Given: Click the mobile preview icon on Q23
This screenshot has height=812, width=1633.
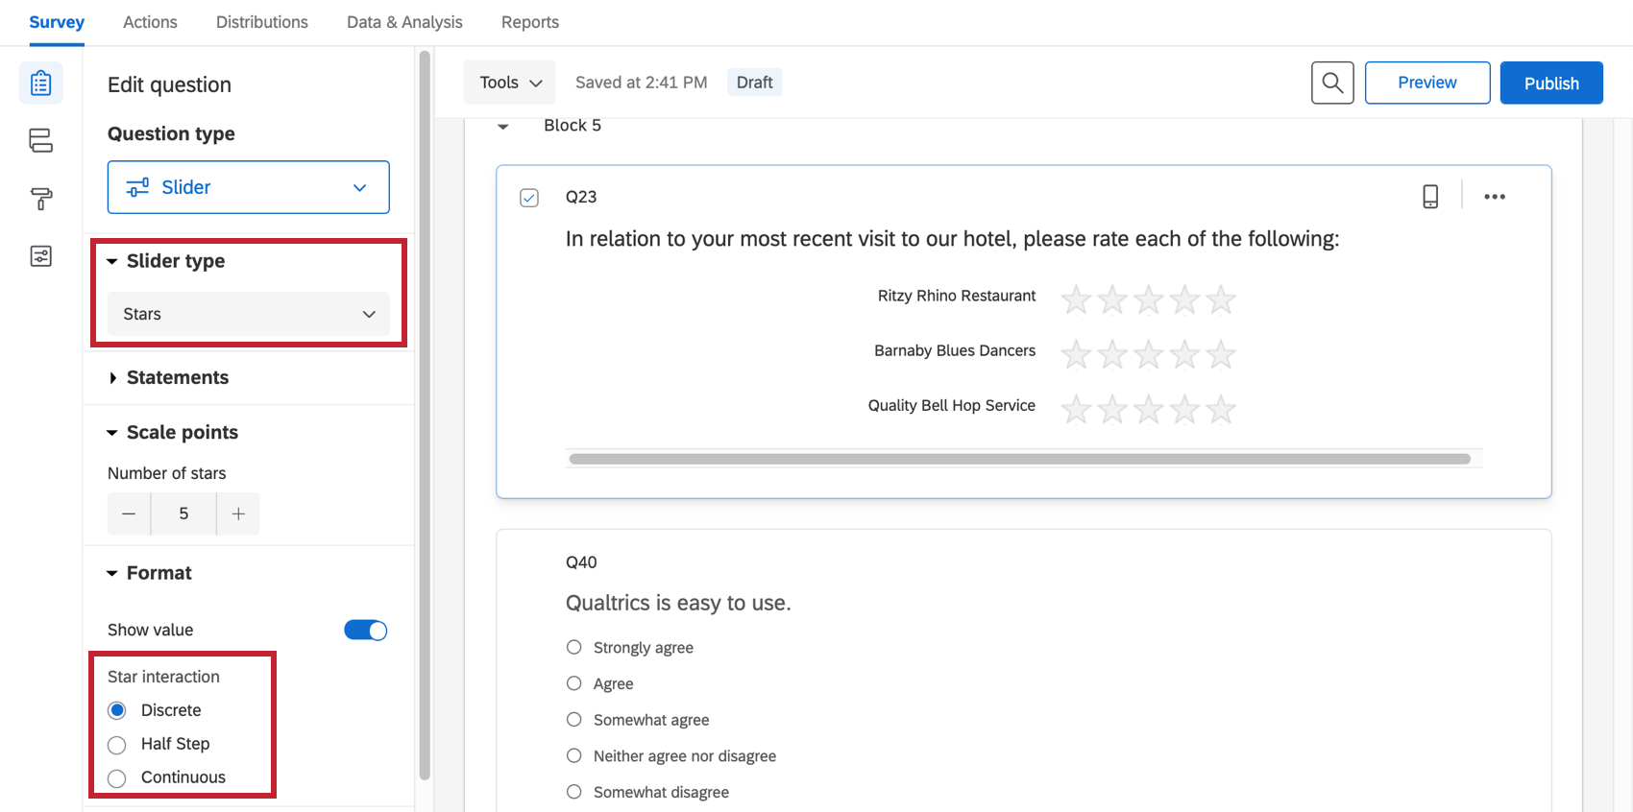Looking at the screenshot, I should (1430, 197).
